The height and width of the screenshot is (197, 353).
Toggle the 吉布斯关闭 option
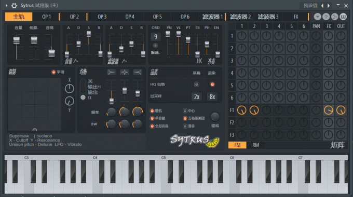[185, 119]
